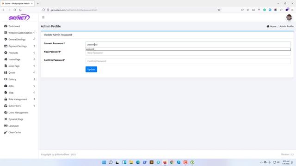Open taskbar search magnifier

point(111,162)
